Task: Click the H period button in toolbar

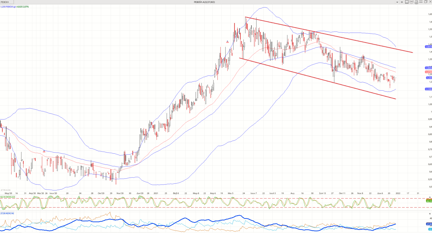Action: 402,2
